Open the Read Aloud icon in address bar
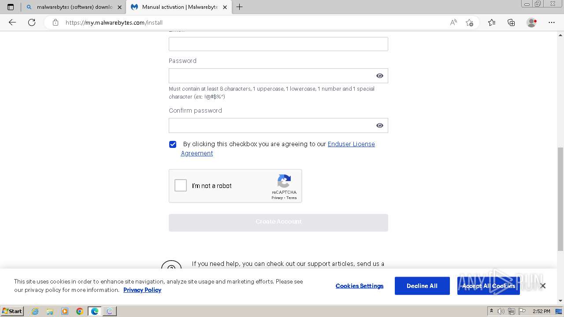Viewport: 564px width, 317px height. pyautogui.click(x=453, y=22)
